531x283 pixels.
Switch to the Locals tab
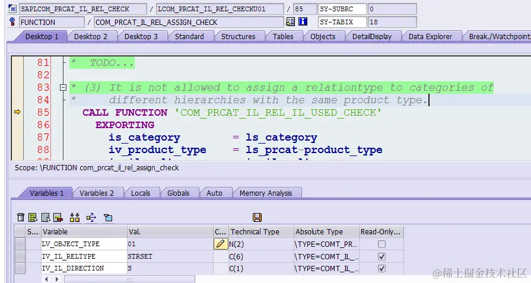click(x=141, y=193)
